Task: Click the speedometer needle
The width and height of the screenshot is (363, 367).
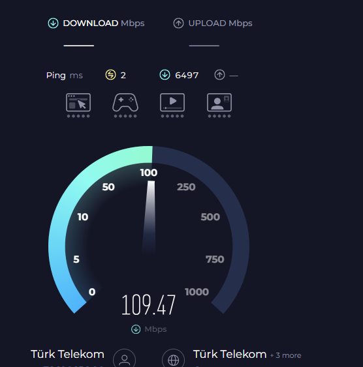Action: tap(149, 218)
